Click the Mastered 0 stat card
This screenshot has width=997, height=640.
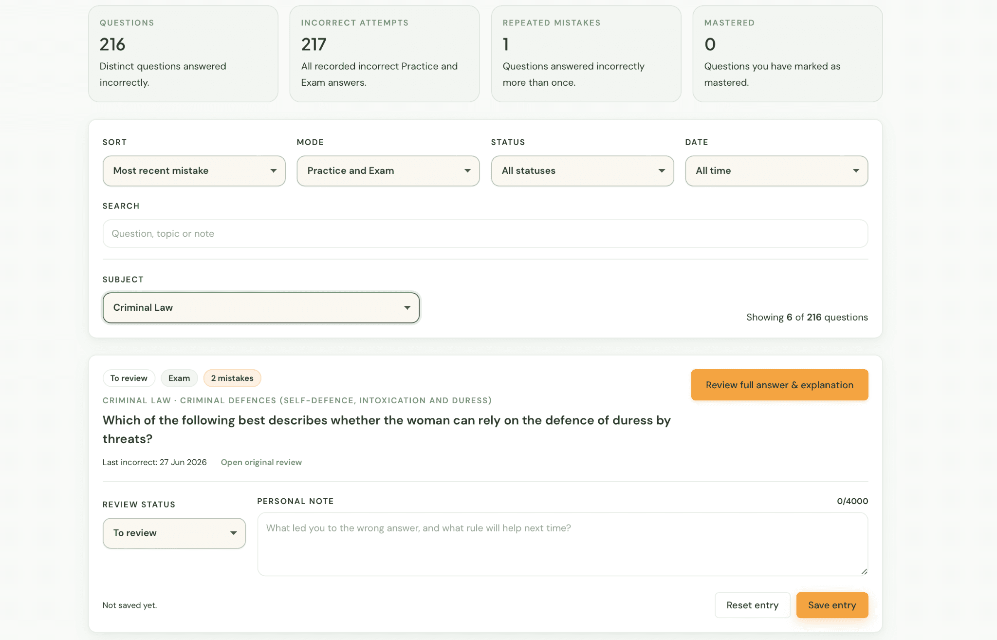click(x=787, y=54)
